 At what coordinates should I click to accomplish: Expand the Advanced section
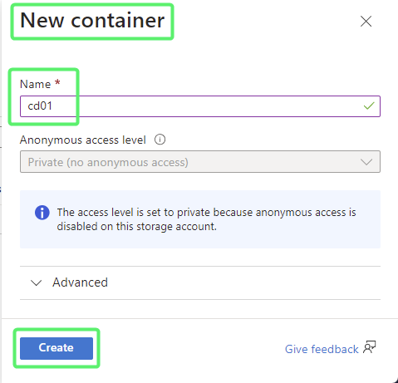[200, 282]
